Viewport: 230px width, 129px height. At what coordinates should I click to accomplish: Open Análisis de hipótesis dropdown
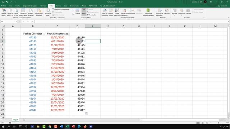(x=160, y=12)
